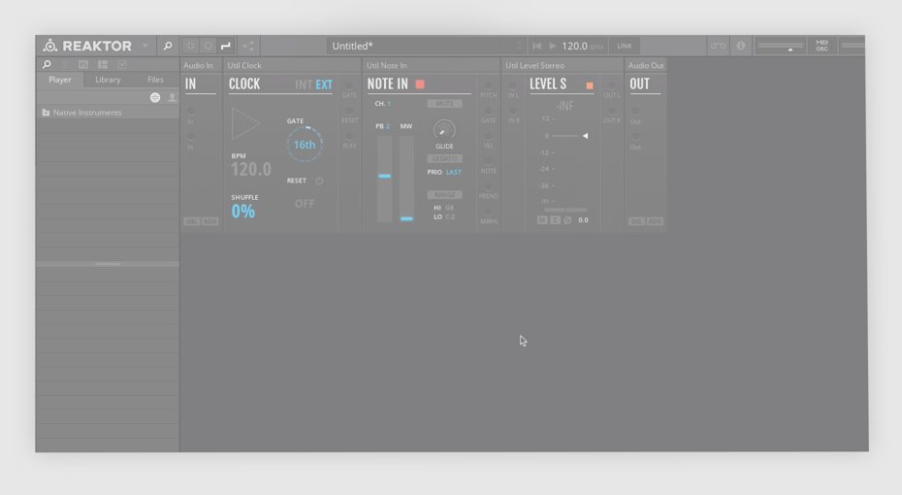
Task: Click the clock RESET button icon
Action: (319, 181)
